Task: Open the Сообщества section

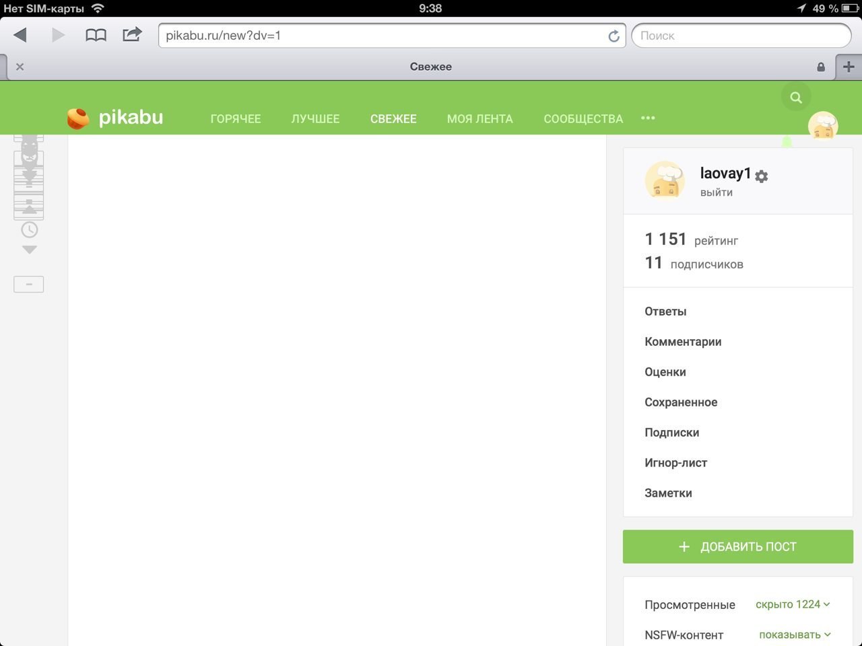Action: (x=583, y=119)
